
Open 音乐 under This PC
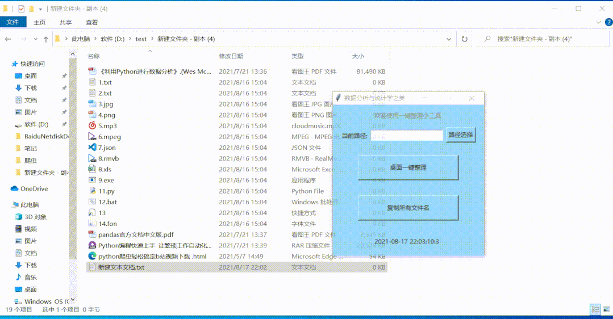pyautogui.click(x=31, y=277)
